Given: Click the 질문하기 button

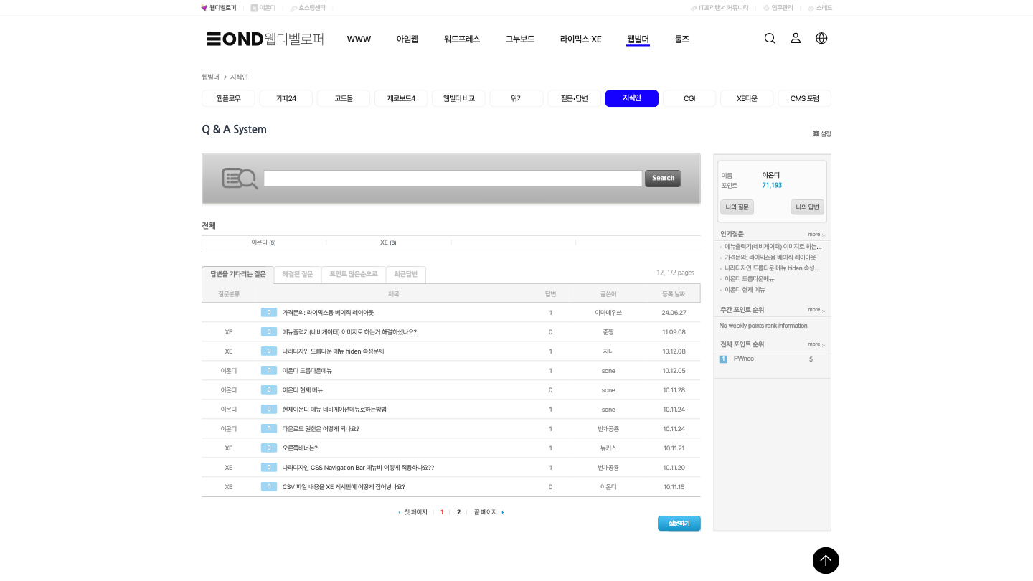Looking at the screenshot, I should point(679,524).
